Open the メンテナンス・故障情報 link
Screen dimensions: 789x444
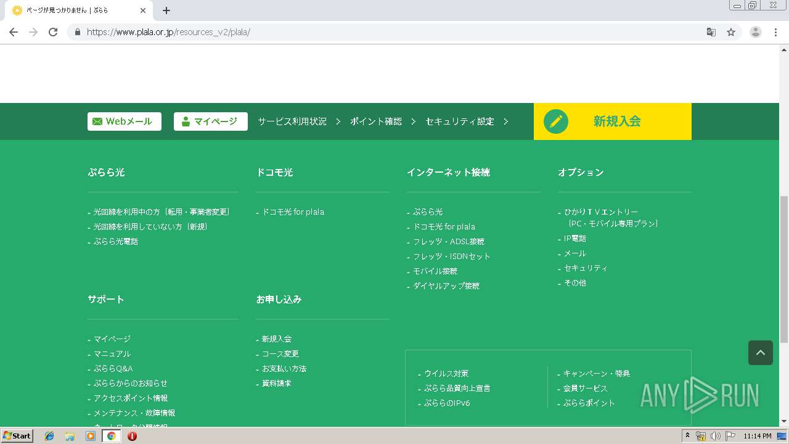pos(134,413)
